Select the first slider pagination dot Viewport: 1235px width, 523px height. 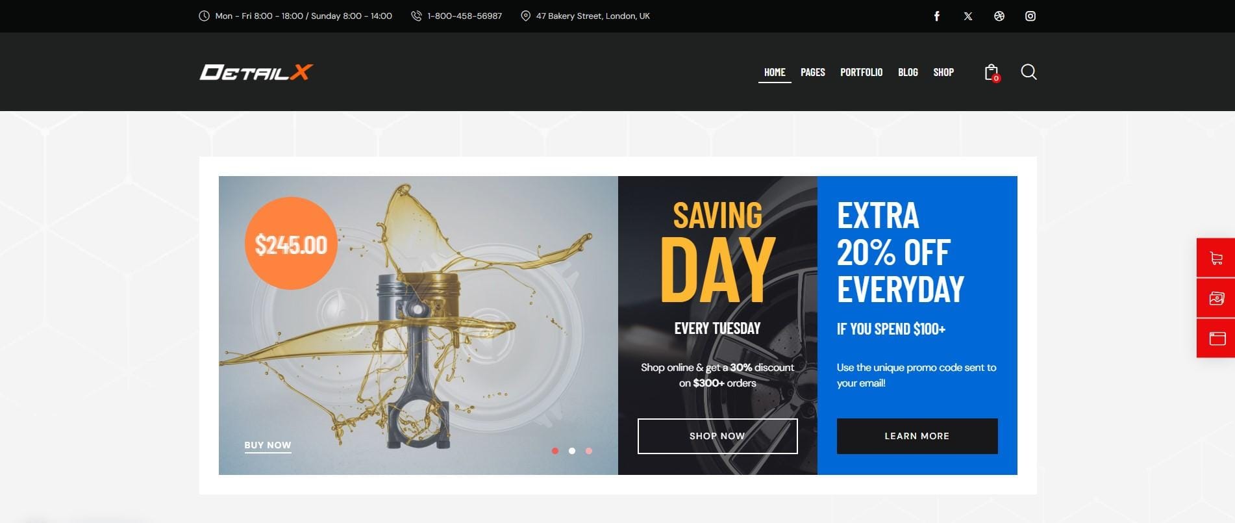[x=555, y=451]
